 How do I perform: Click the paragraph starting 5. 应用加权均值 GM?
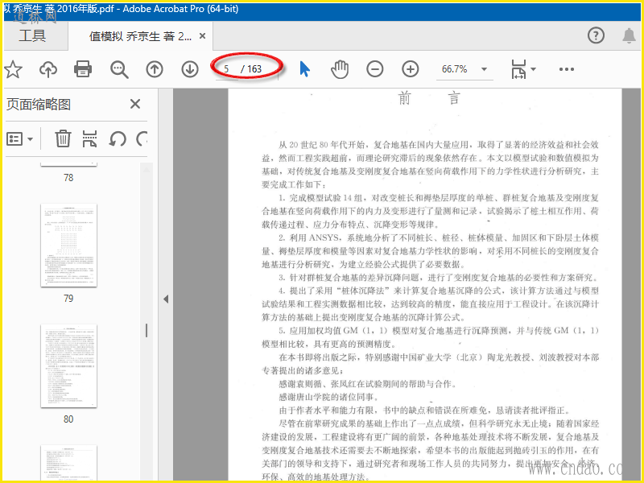pos(430,337)
